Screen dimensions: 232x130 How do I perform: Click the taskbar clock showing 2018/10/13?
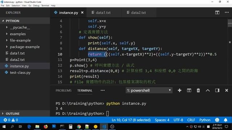(217, 127)
